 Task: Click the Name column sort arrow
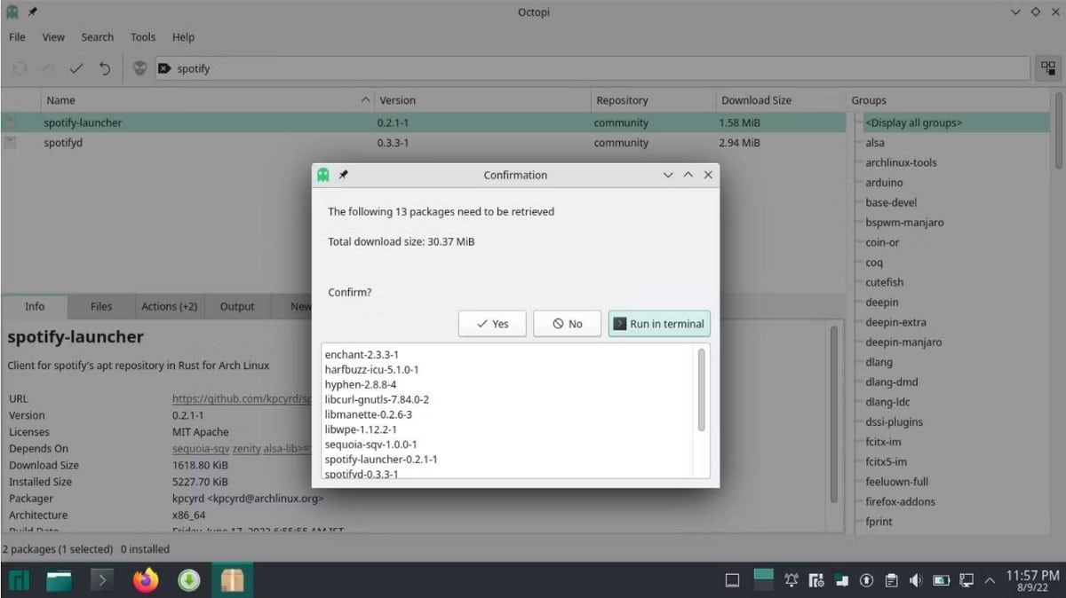tap(364, 99)
